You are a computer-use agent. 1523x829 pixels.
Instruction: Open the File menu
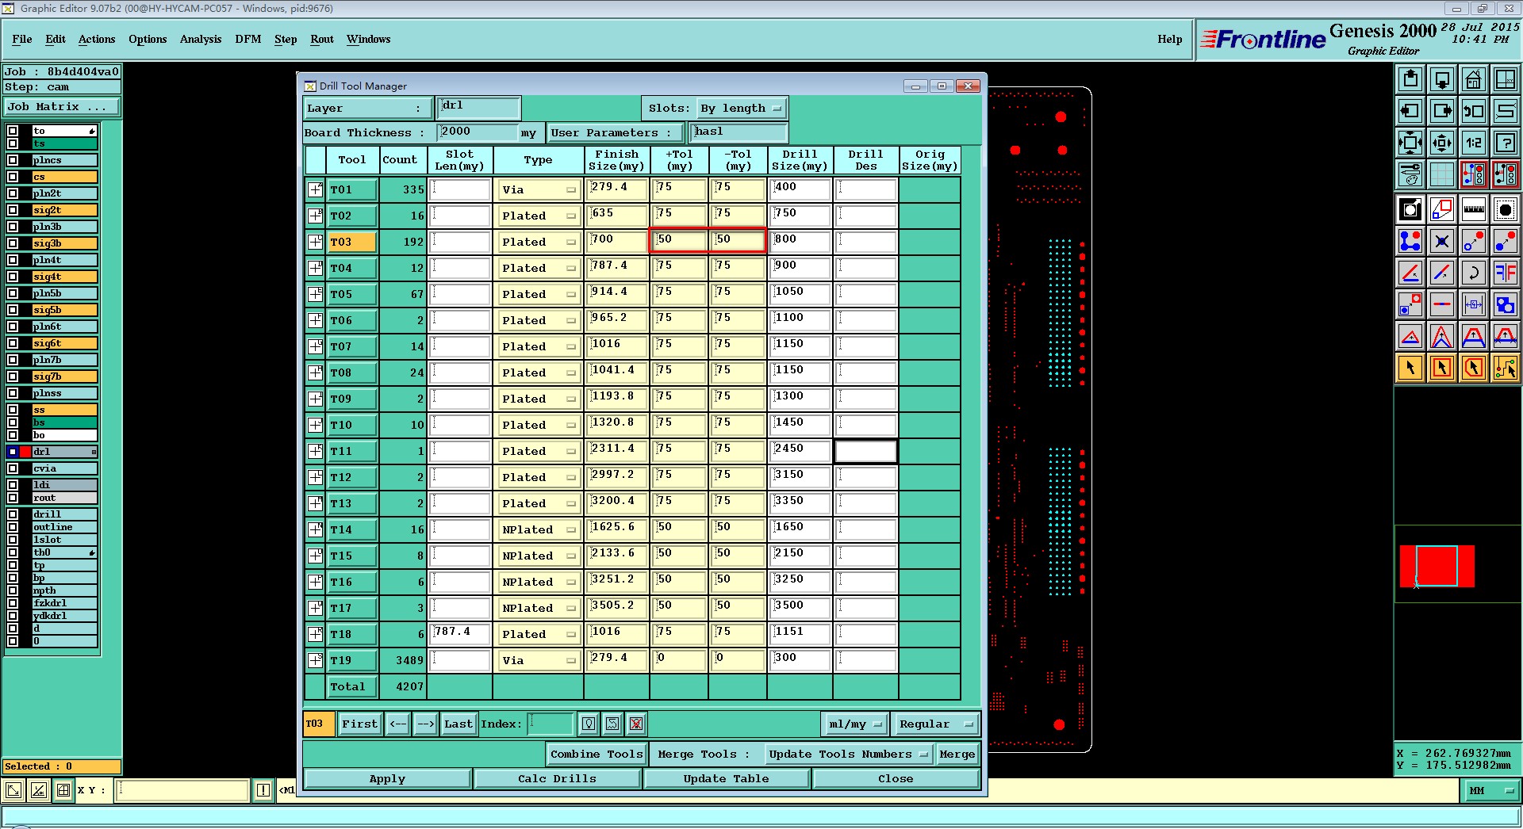(x=22, y=39)
